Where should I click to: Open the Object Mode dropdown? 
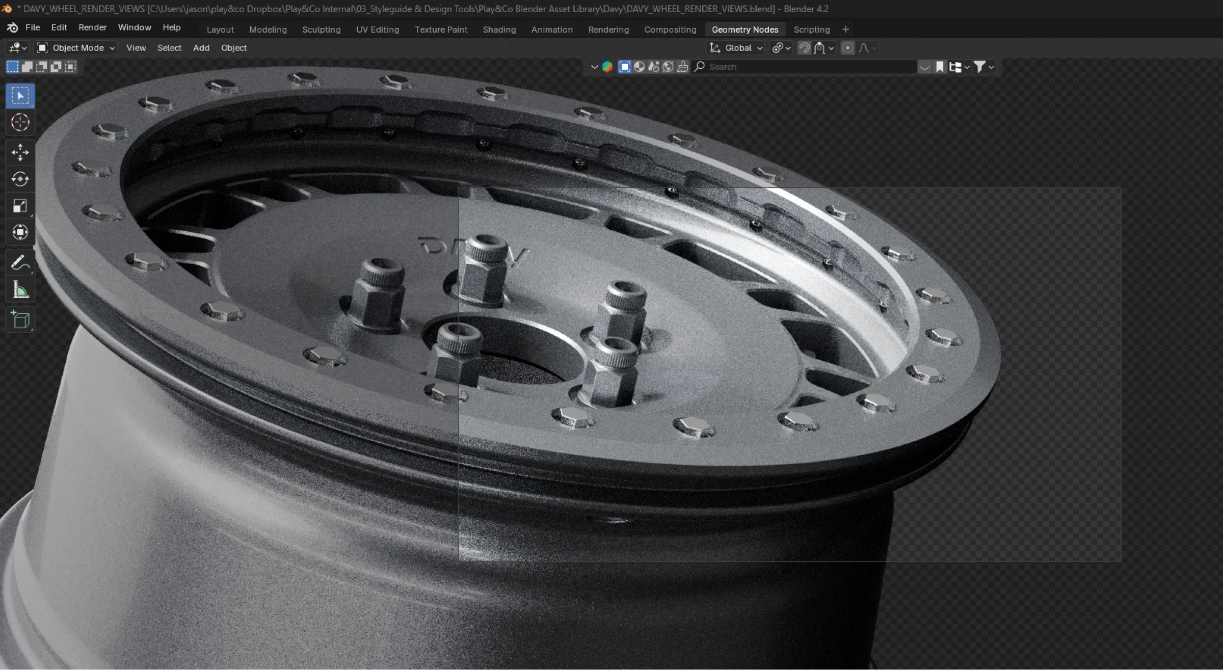point(74,47)
